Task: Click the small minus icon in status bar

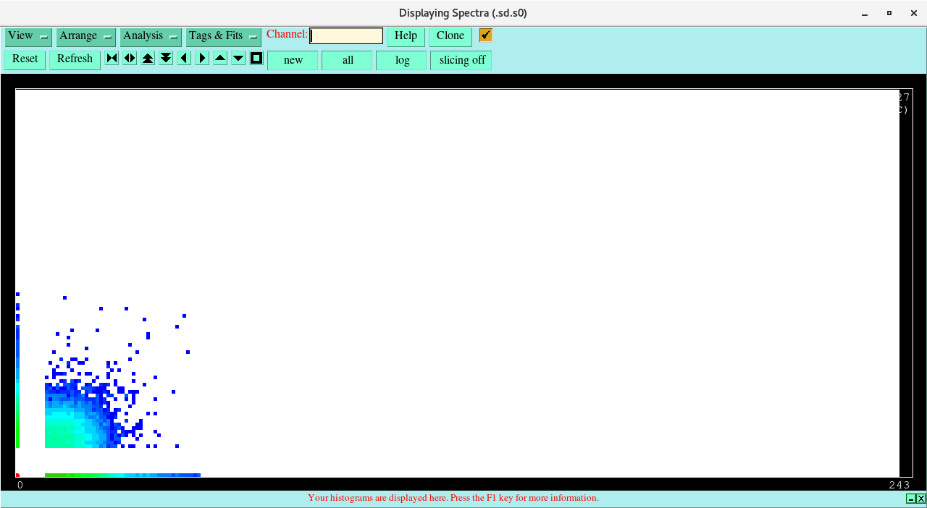Action: pos(911,499)
